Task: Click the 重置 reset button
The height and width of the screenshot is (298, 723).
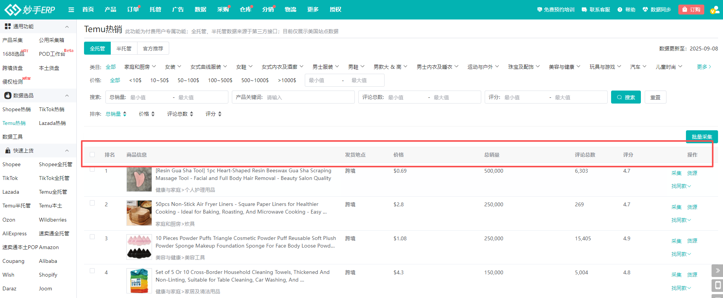Action: coord(655,97)
